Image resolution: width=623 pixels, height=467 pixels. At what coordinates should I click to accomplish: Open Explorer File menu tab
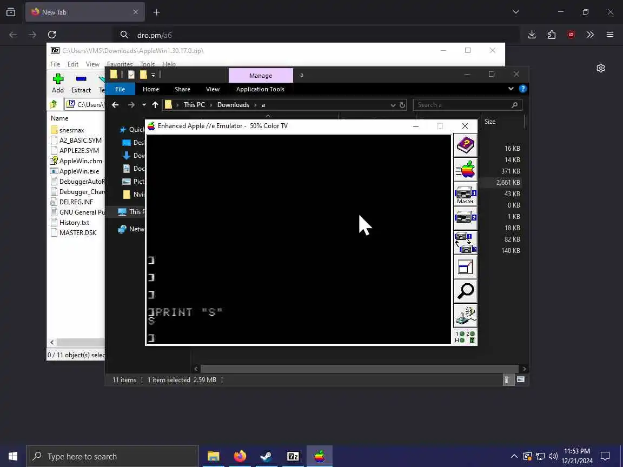[120, 89]
